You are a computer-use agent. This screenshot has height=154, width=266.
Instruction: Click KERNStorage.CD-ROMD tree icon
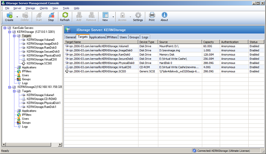[x=24, y=99]
